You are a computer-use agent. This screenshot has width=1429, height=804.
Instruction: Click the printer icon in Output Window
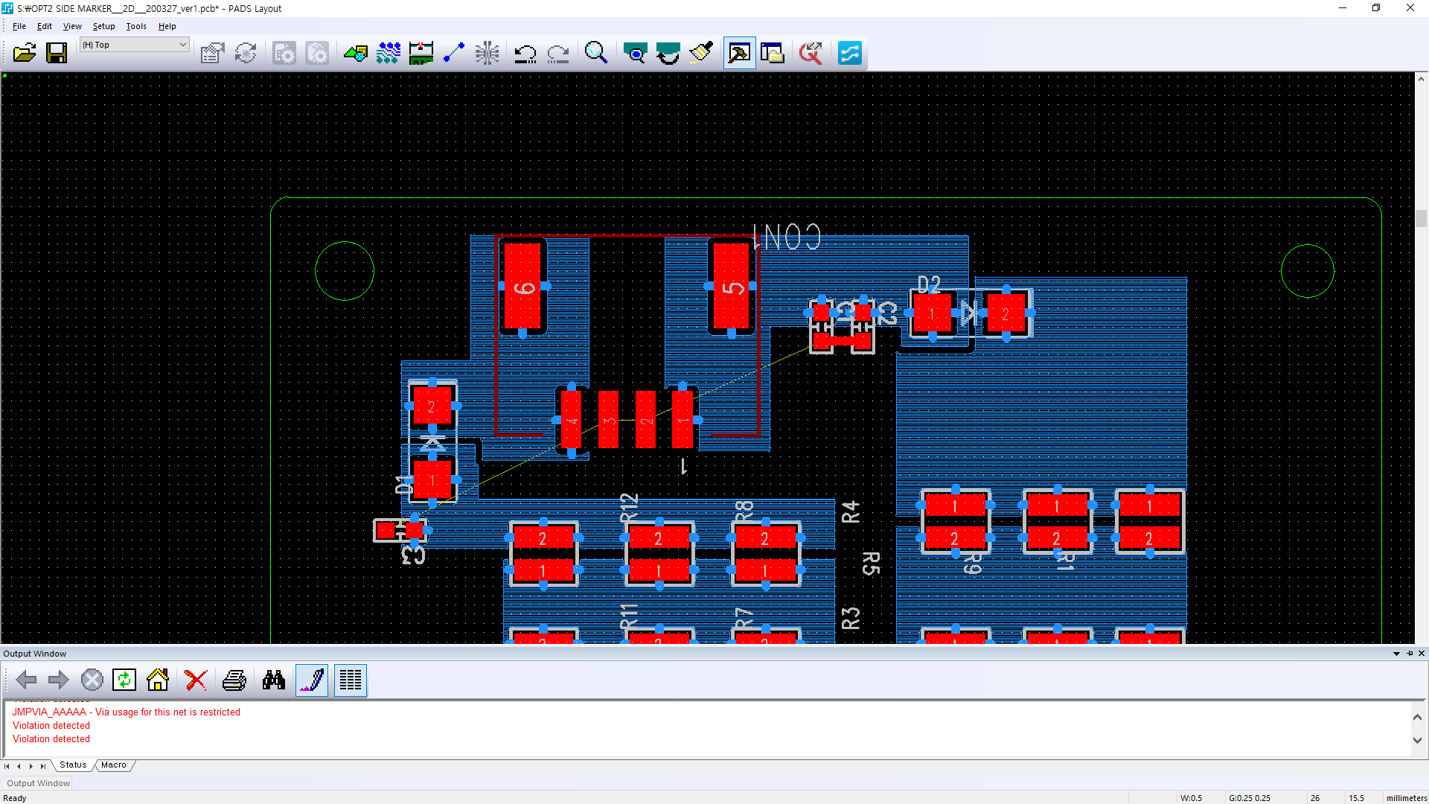click(234, 680)
